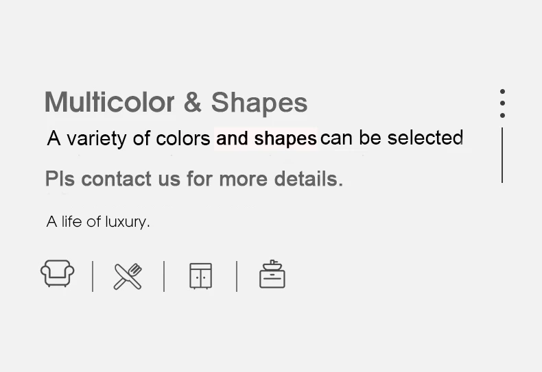Open the two-door cabinet icon
Screen dimensions: 542x372
click(x=200, y=276)
